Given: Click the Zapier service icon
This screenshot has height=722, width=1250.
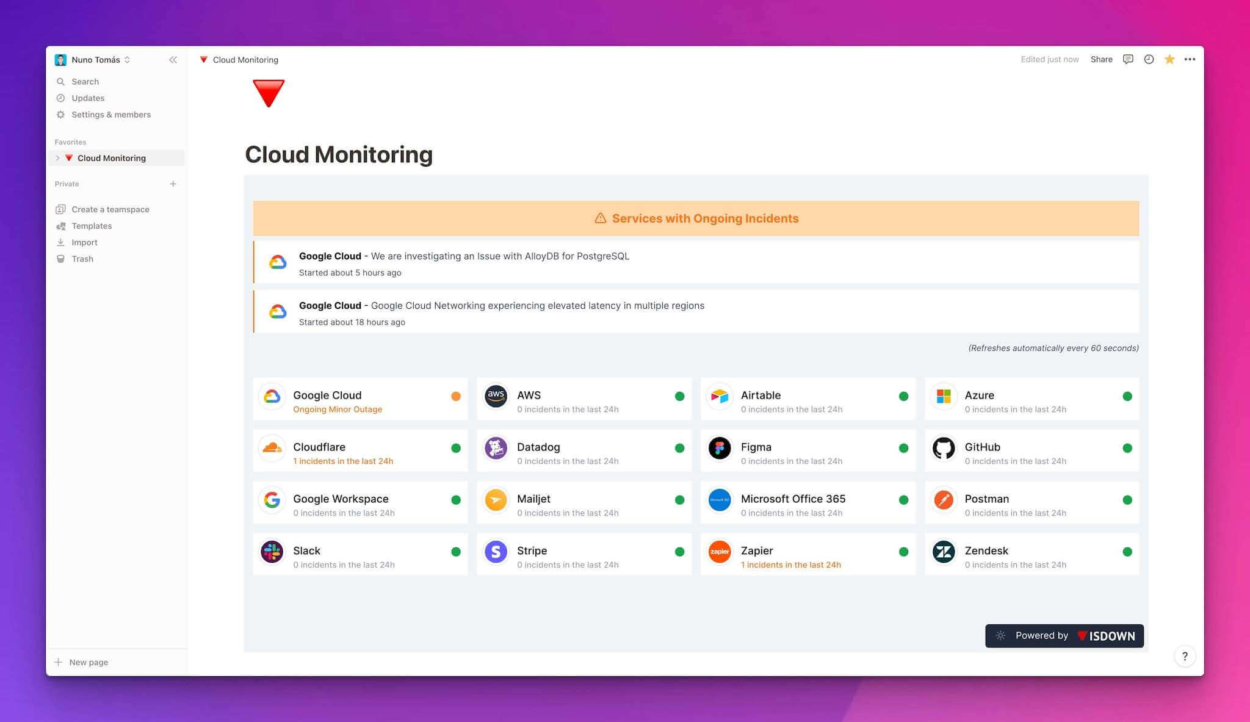Looking at the screenshot, I should pos(719,551).
